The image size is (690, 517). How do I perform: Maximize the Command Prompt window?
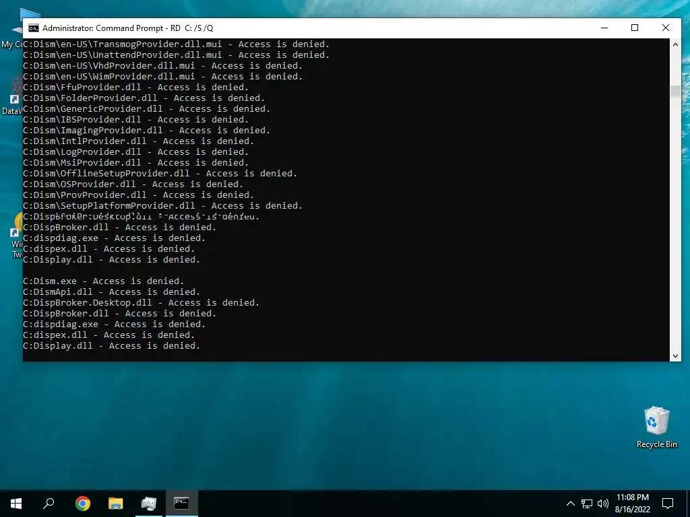coord(635,28)
